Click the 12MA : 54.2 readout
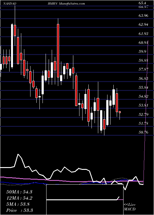 [19, 198]
